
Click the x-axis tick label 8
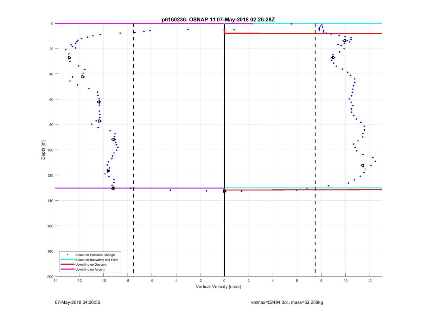coord(321,281)
